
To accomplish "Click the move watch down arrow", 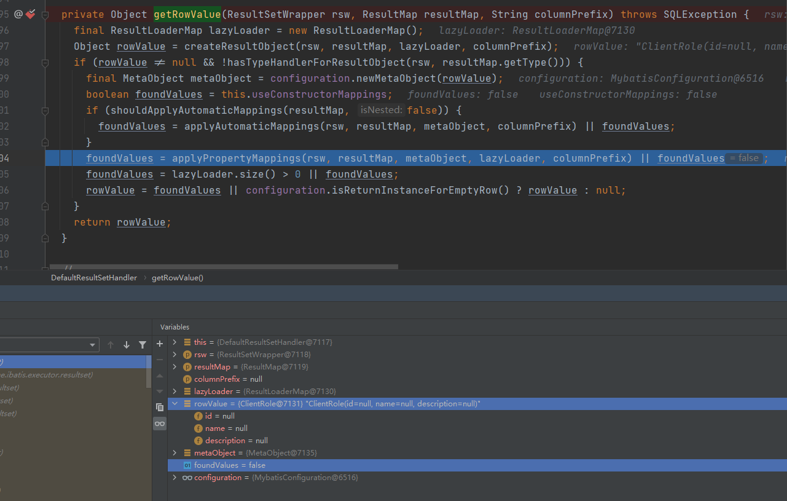I will coord(160,391).
